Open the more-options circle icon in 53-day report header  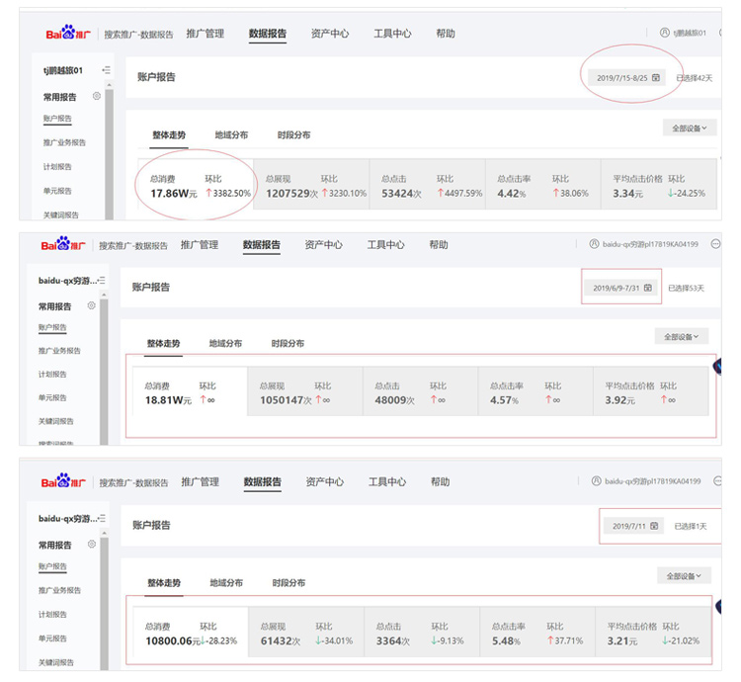click(716, 244)
